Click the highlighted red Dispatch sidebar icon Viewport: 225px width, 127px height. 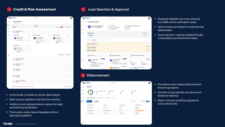(x=83, y=101)
